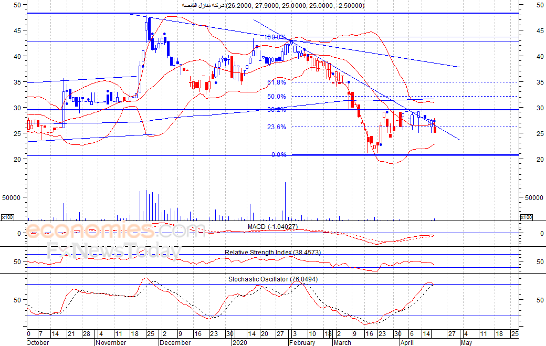
Task: Select February on the time axis
Action: coord(302,342)
